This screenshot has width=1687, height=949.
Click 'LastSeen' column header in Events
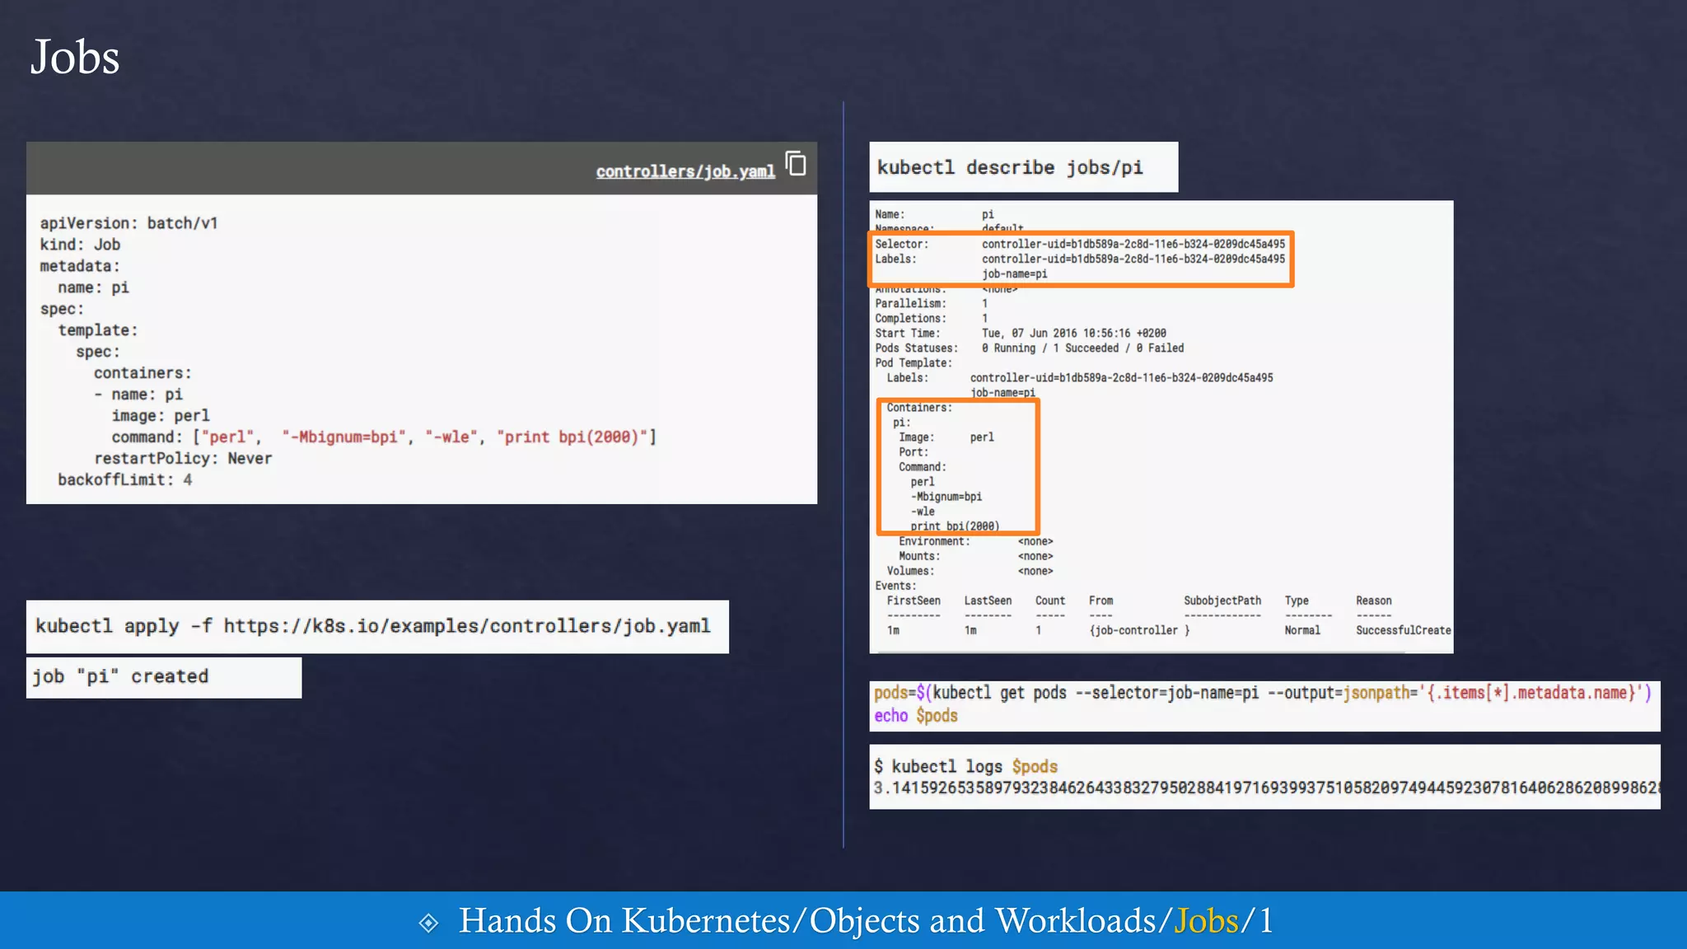tap(988, 601)
